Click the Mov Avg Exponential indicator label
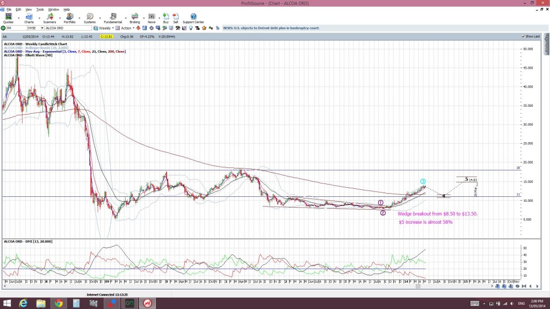 (x=64, y=51)
